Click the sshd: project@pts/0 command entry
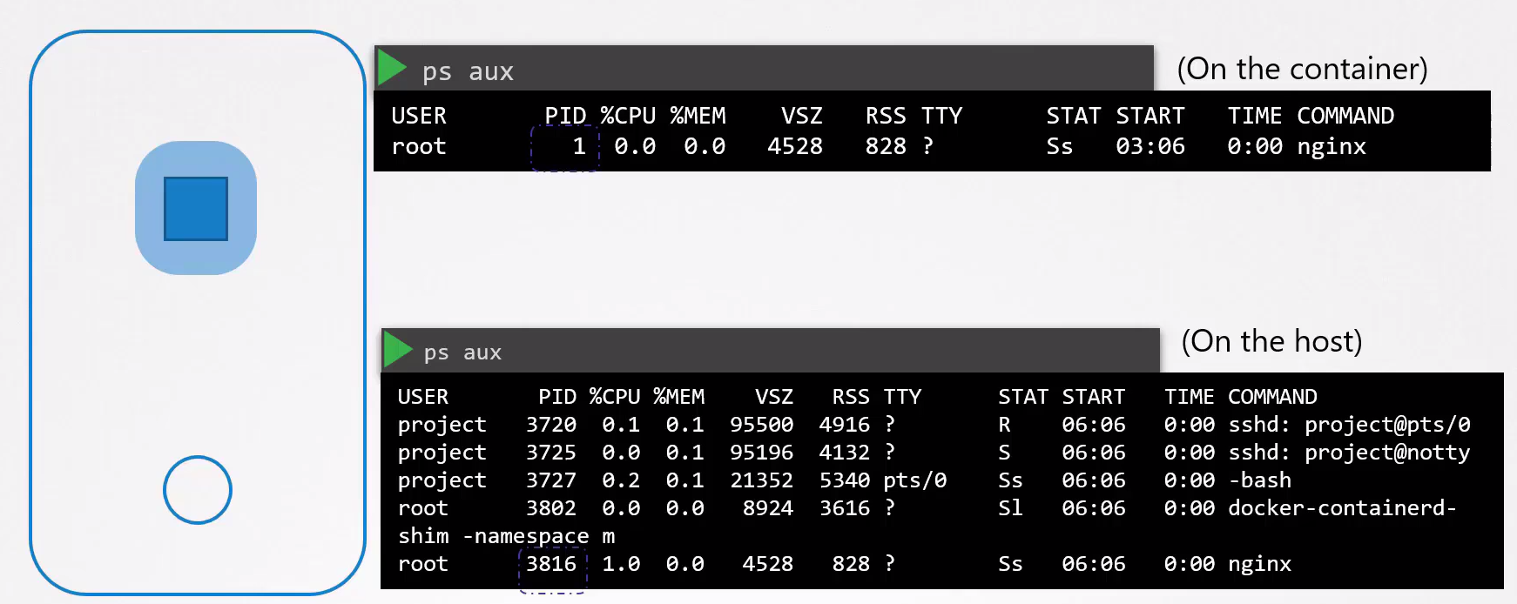This screenshot has width=1517, height=604. pyautogui.click(x=1348, y=425)
